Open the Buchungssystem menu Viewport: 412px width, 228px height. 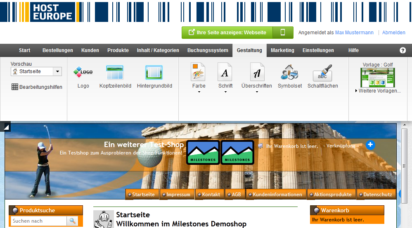pos(208,50)
